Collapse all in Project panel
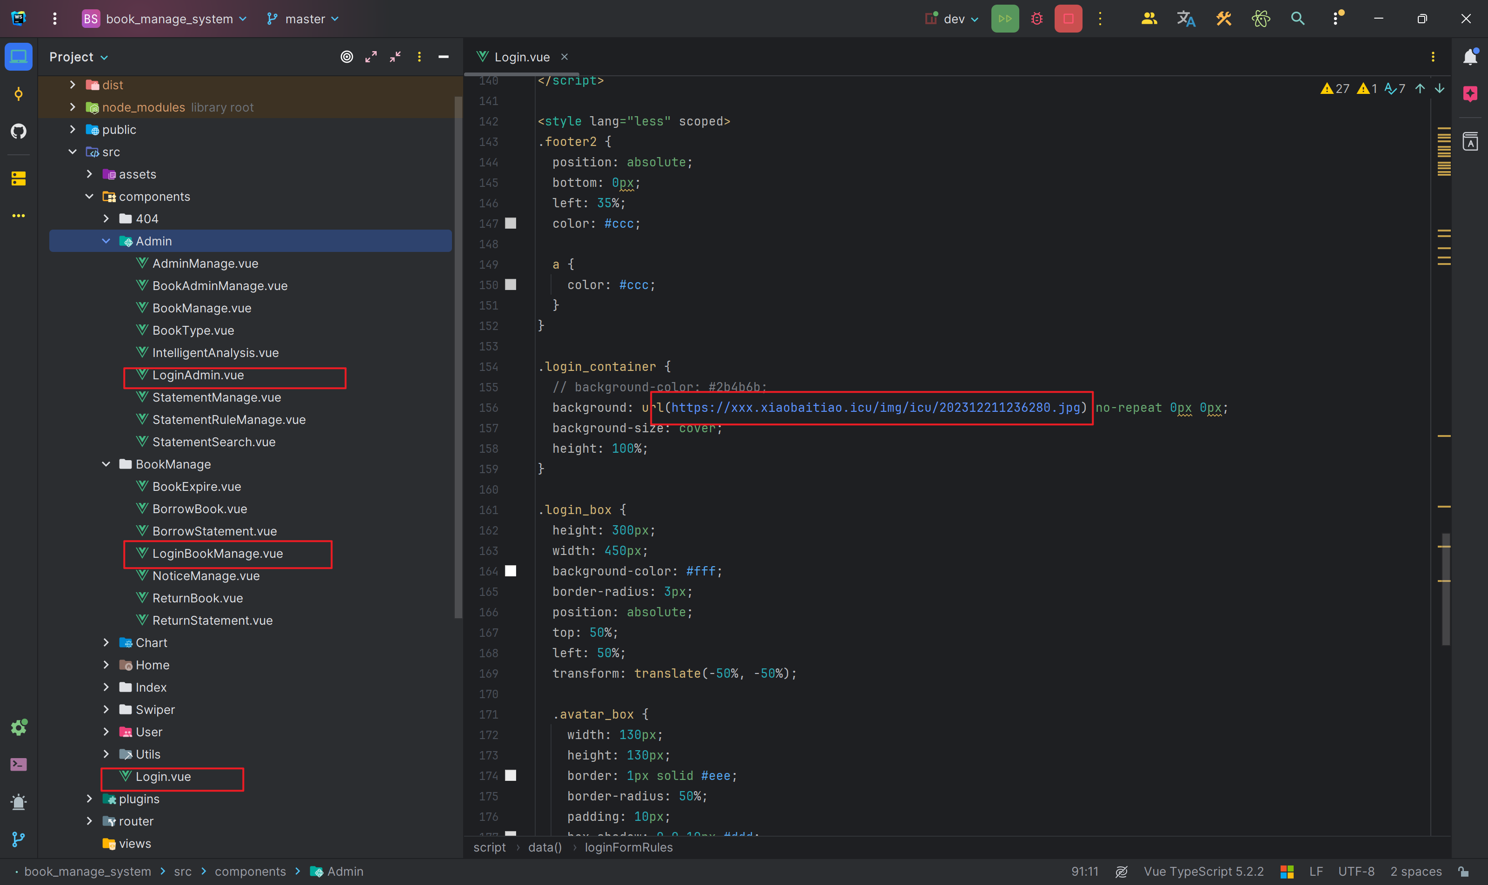The height and width of the screenshot is (885, 1488). pyautogui.click(x=396, y=57)
